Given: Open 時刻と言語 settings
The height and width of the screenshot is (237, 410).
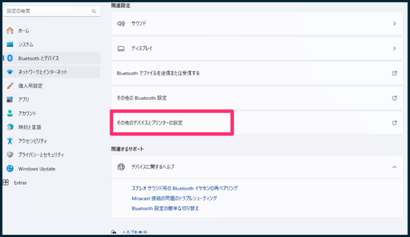Looking at the screenshot, I should (x=29, y=127).
